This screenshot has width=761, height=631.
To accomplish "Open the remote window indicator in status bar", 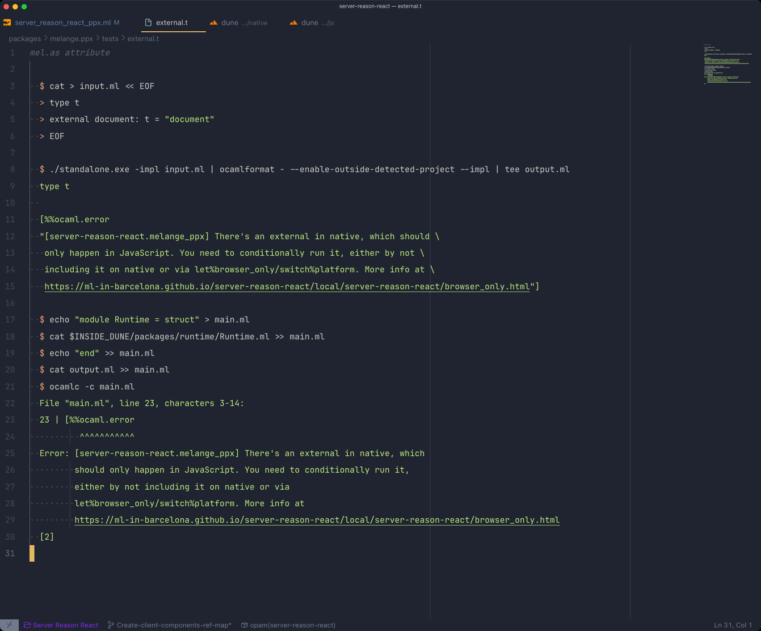I will pos(9,625).
